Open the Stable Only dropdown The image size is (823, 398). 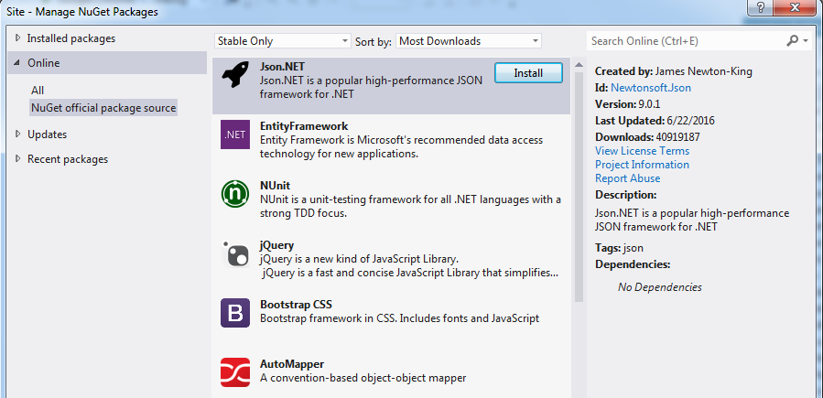click(282, 41)
